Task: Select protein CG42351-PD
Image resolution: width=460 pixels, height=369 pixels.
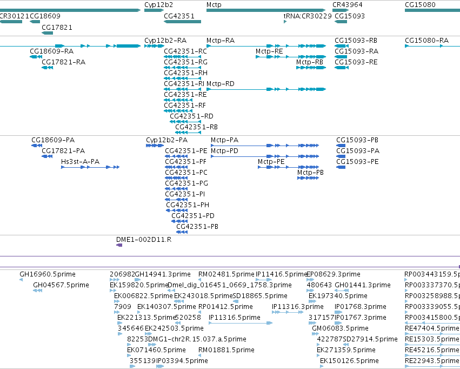Action: 193,216
